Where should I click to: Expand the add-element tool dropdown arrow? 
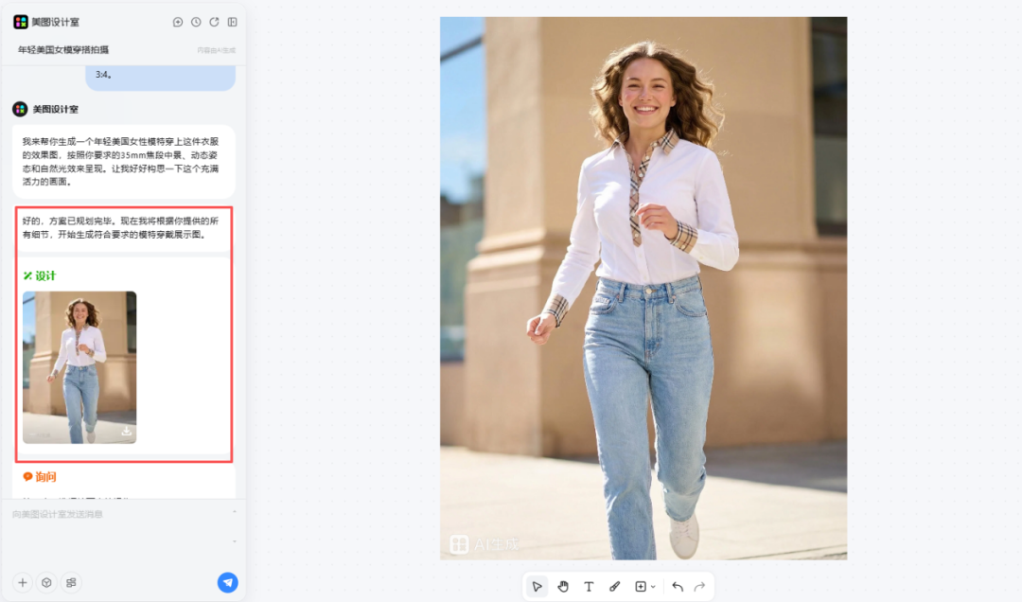(x=653, y=588)
